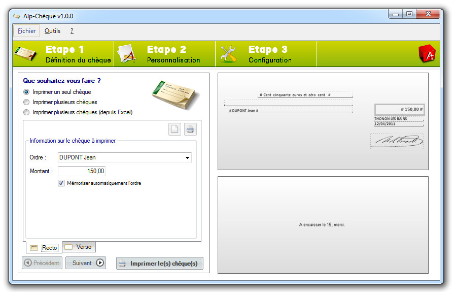Screen dimensions: 454x292
Task: Click the signature on the cheque preview
Action: pyautogui.click(x=396, y=141)
